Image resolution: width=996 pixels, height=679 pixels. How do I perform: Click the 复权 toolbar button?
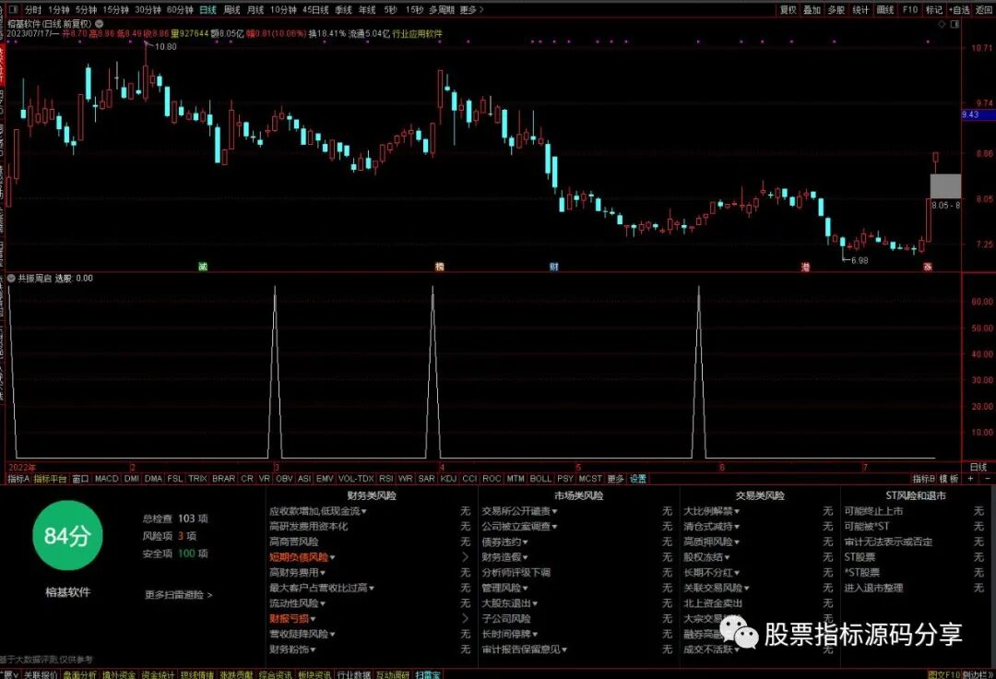(788, 9)
